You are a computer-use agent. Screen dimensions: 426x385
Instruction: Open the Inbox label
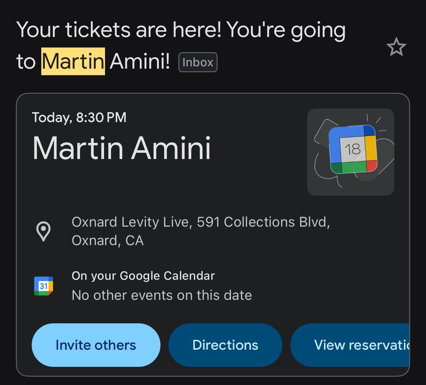coord(197,62)
